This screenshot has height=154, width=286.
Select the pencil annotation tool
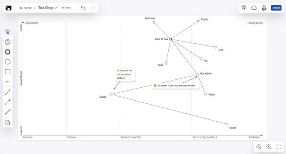[8, 112]
